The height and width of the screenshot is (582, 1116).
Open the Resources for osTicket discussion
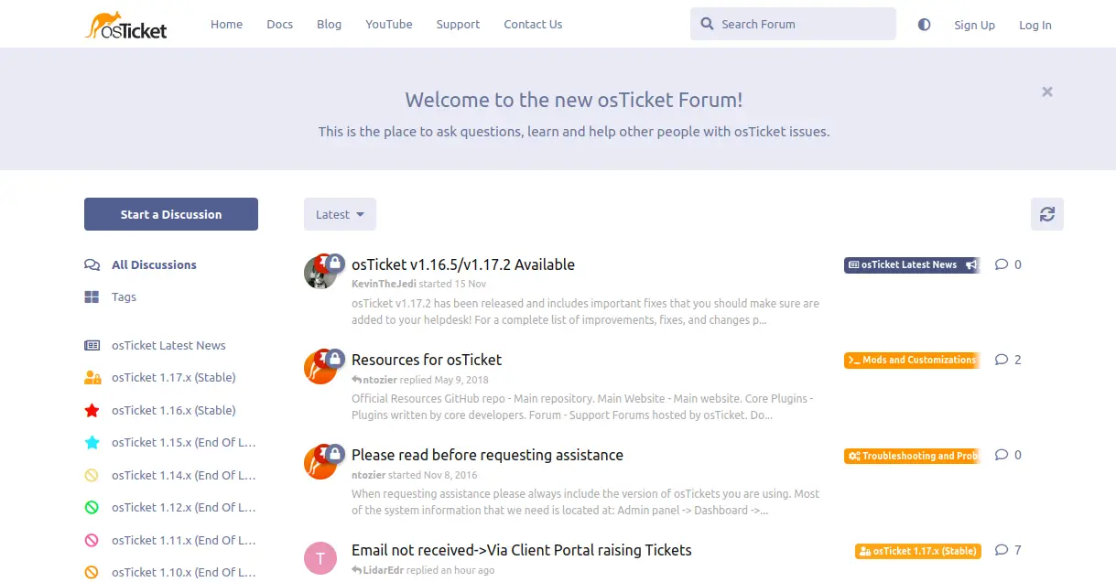[x=427, y=360]
